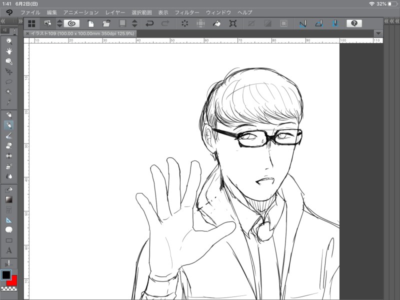Click the Open folder icon
This screenshot has height=300, width=400.
pos(106,23)
